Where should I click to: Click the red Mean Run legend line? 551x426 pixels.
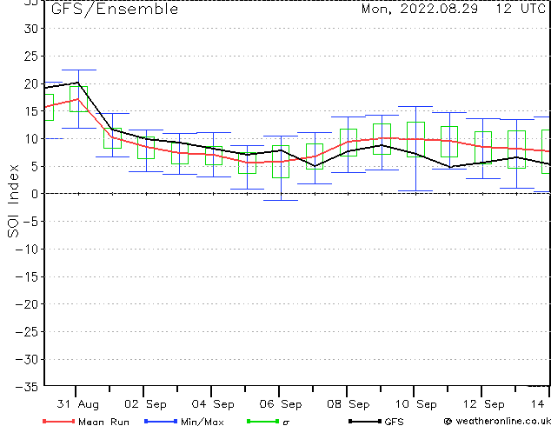pos(59,421)
